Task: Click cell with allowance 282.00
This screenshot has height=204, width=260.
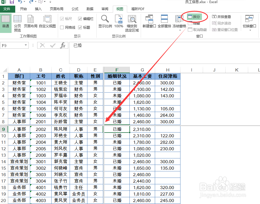Action: point(168,142)
